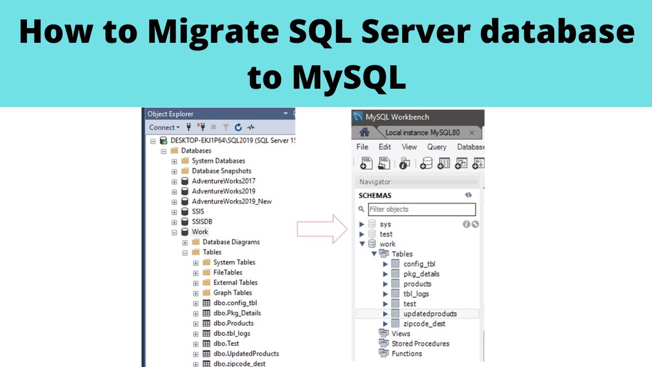Click the folder icon of System Databases
The width and height of the screenshot is (652, 367).
coord(185,161)
